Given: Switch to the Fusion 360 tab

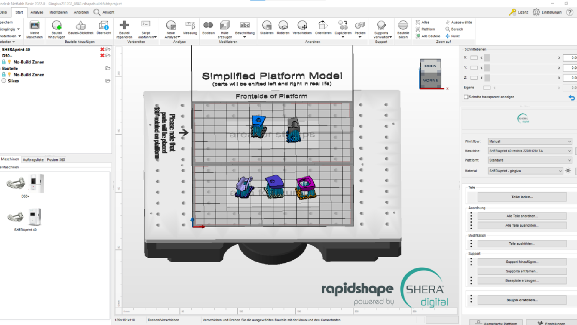Looking at the screenshot, I should (56, 160).
